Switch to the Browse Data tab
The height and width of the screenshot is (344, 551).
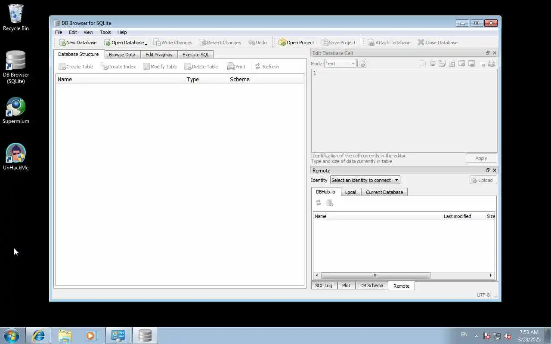(122, 55)
